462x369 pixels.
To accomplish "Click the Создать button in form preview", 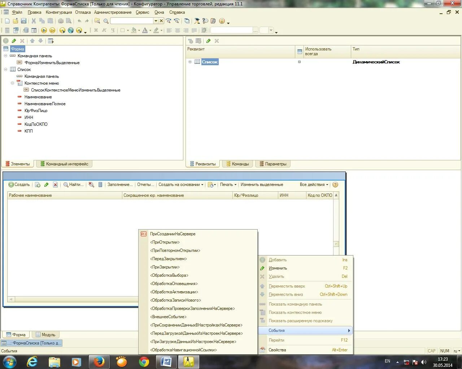I will point(19,184).
